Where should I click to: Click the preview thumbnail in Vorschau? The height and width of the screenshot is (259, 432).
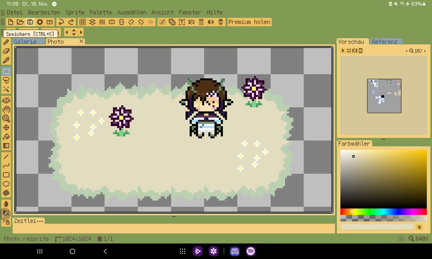tap(384, 96)
